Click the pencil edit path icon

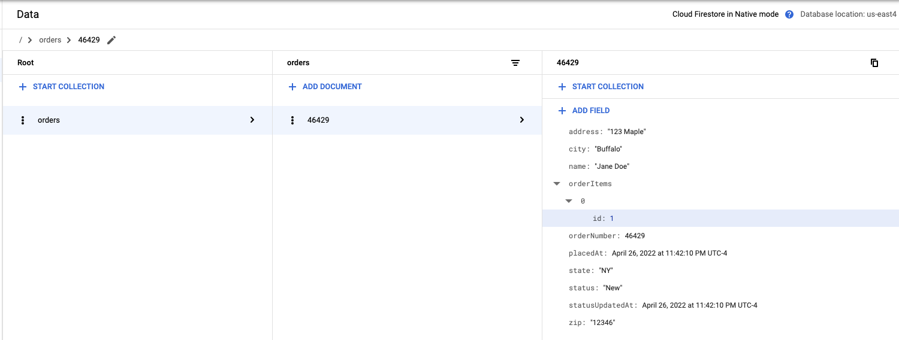[111, 40]
